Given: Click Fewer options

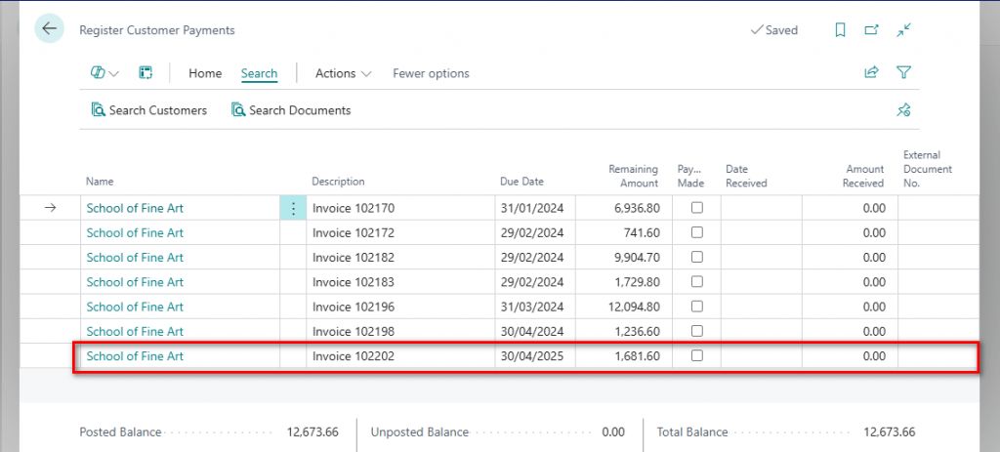Looking at the screenshot, I should coord(431,73).
